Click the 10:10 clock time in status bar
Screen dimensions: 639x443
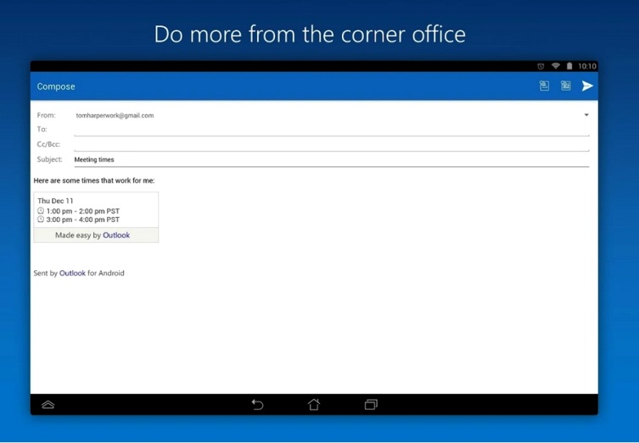(x=587, y=66)
